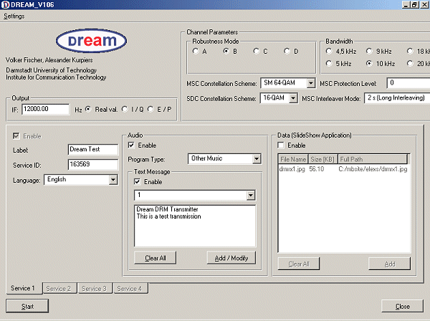This screenshot has height=321, width=430.
Task: Open the Settings menu
Action: point(14,16)
